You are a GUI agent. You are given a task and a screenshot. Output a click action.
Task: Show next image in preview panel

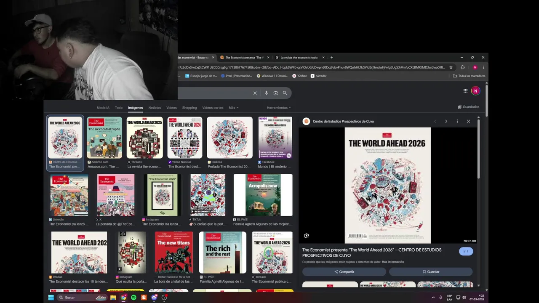click(446, 121)
